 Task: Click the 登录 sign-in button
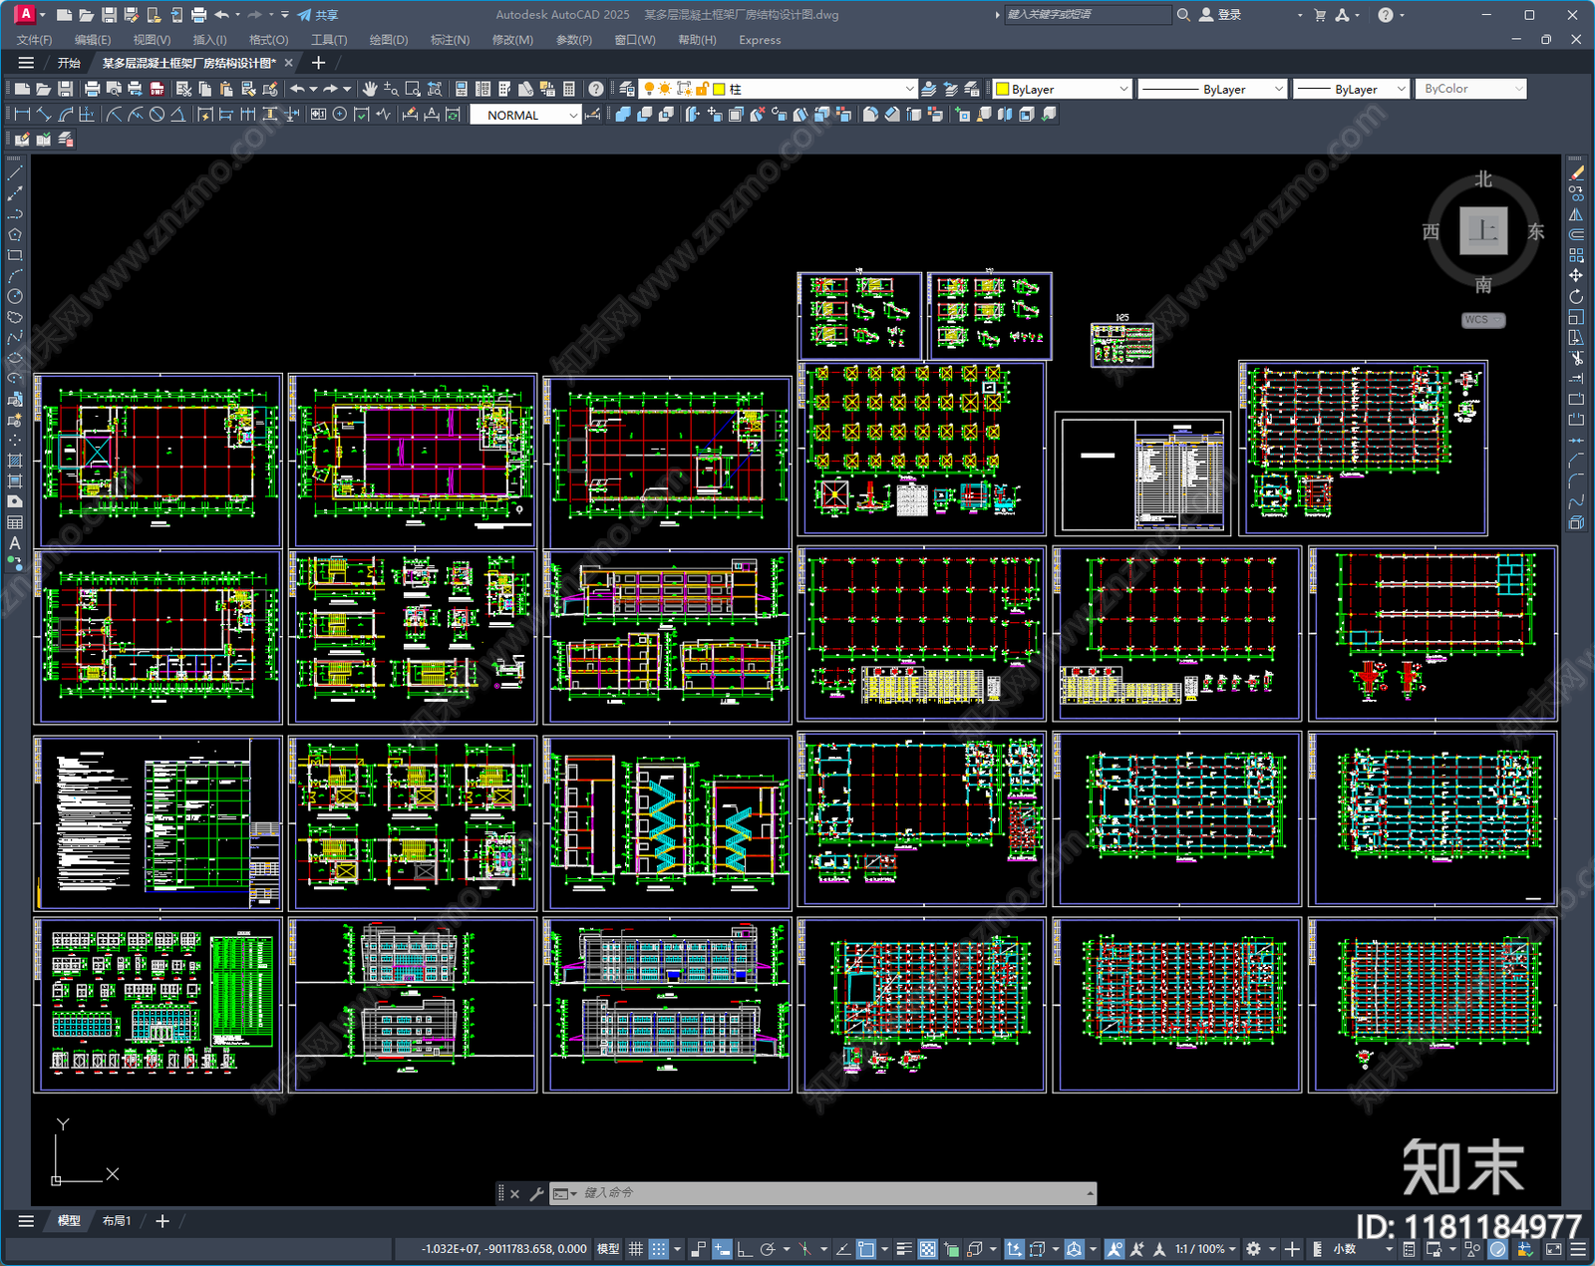1221,15
